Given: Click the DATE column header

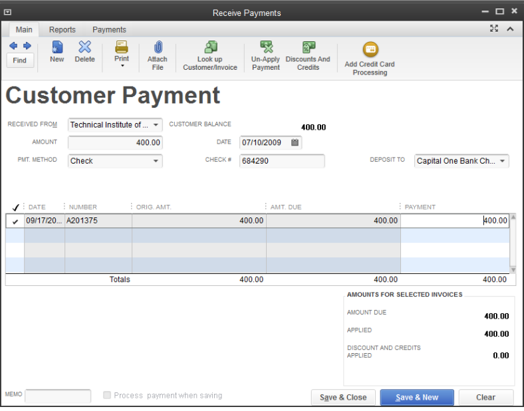Looking at the screenshot, I should pyautogui.click(x=37, y=207).
